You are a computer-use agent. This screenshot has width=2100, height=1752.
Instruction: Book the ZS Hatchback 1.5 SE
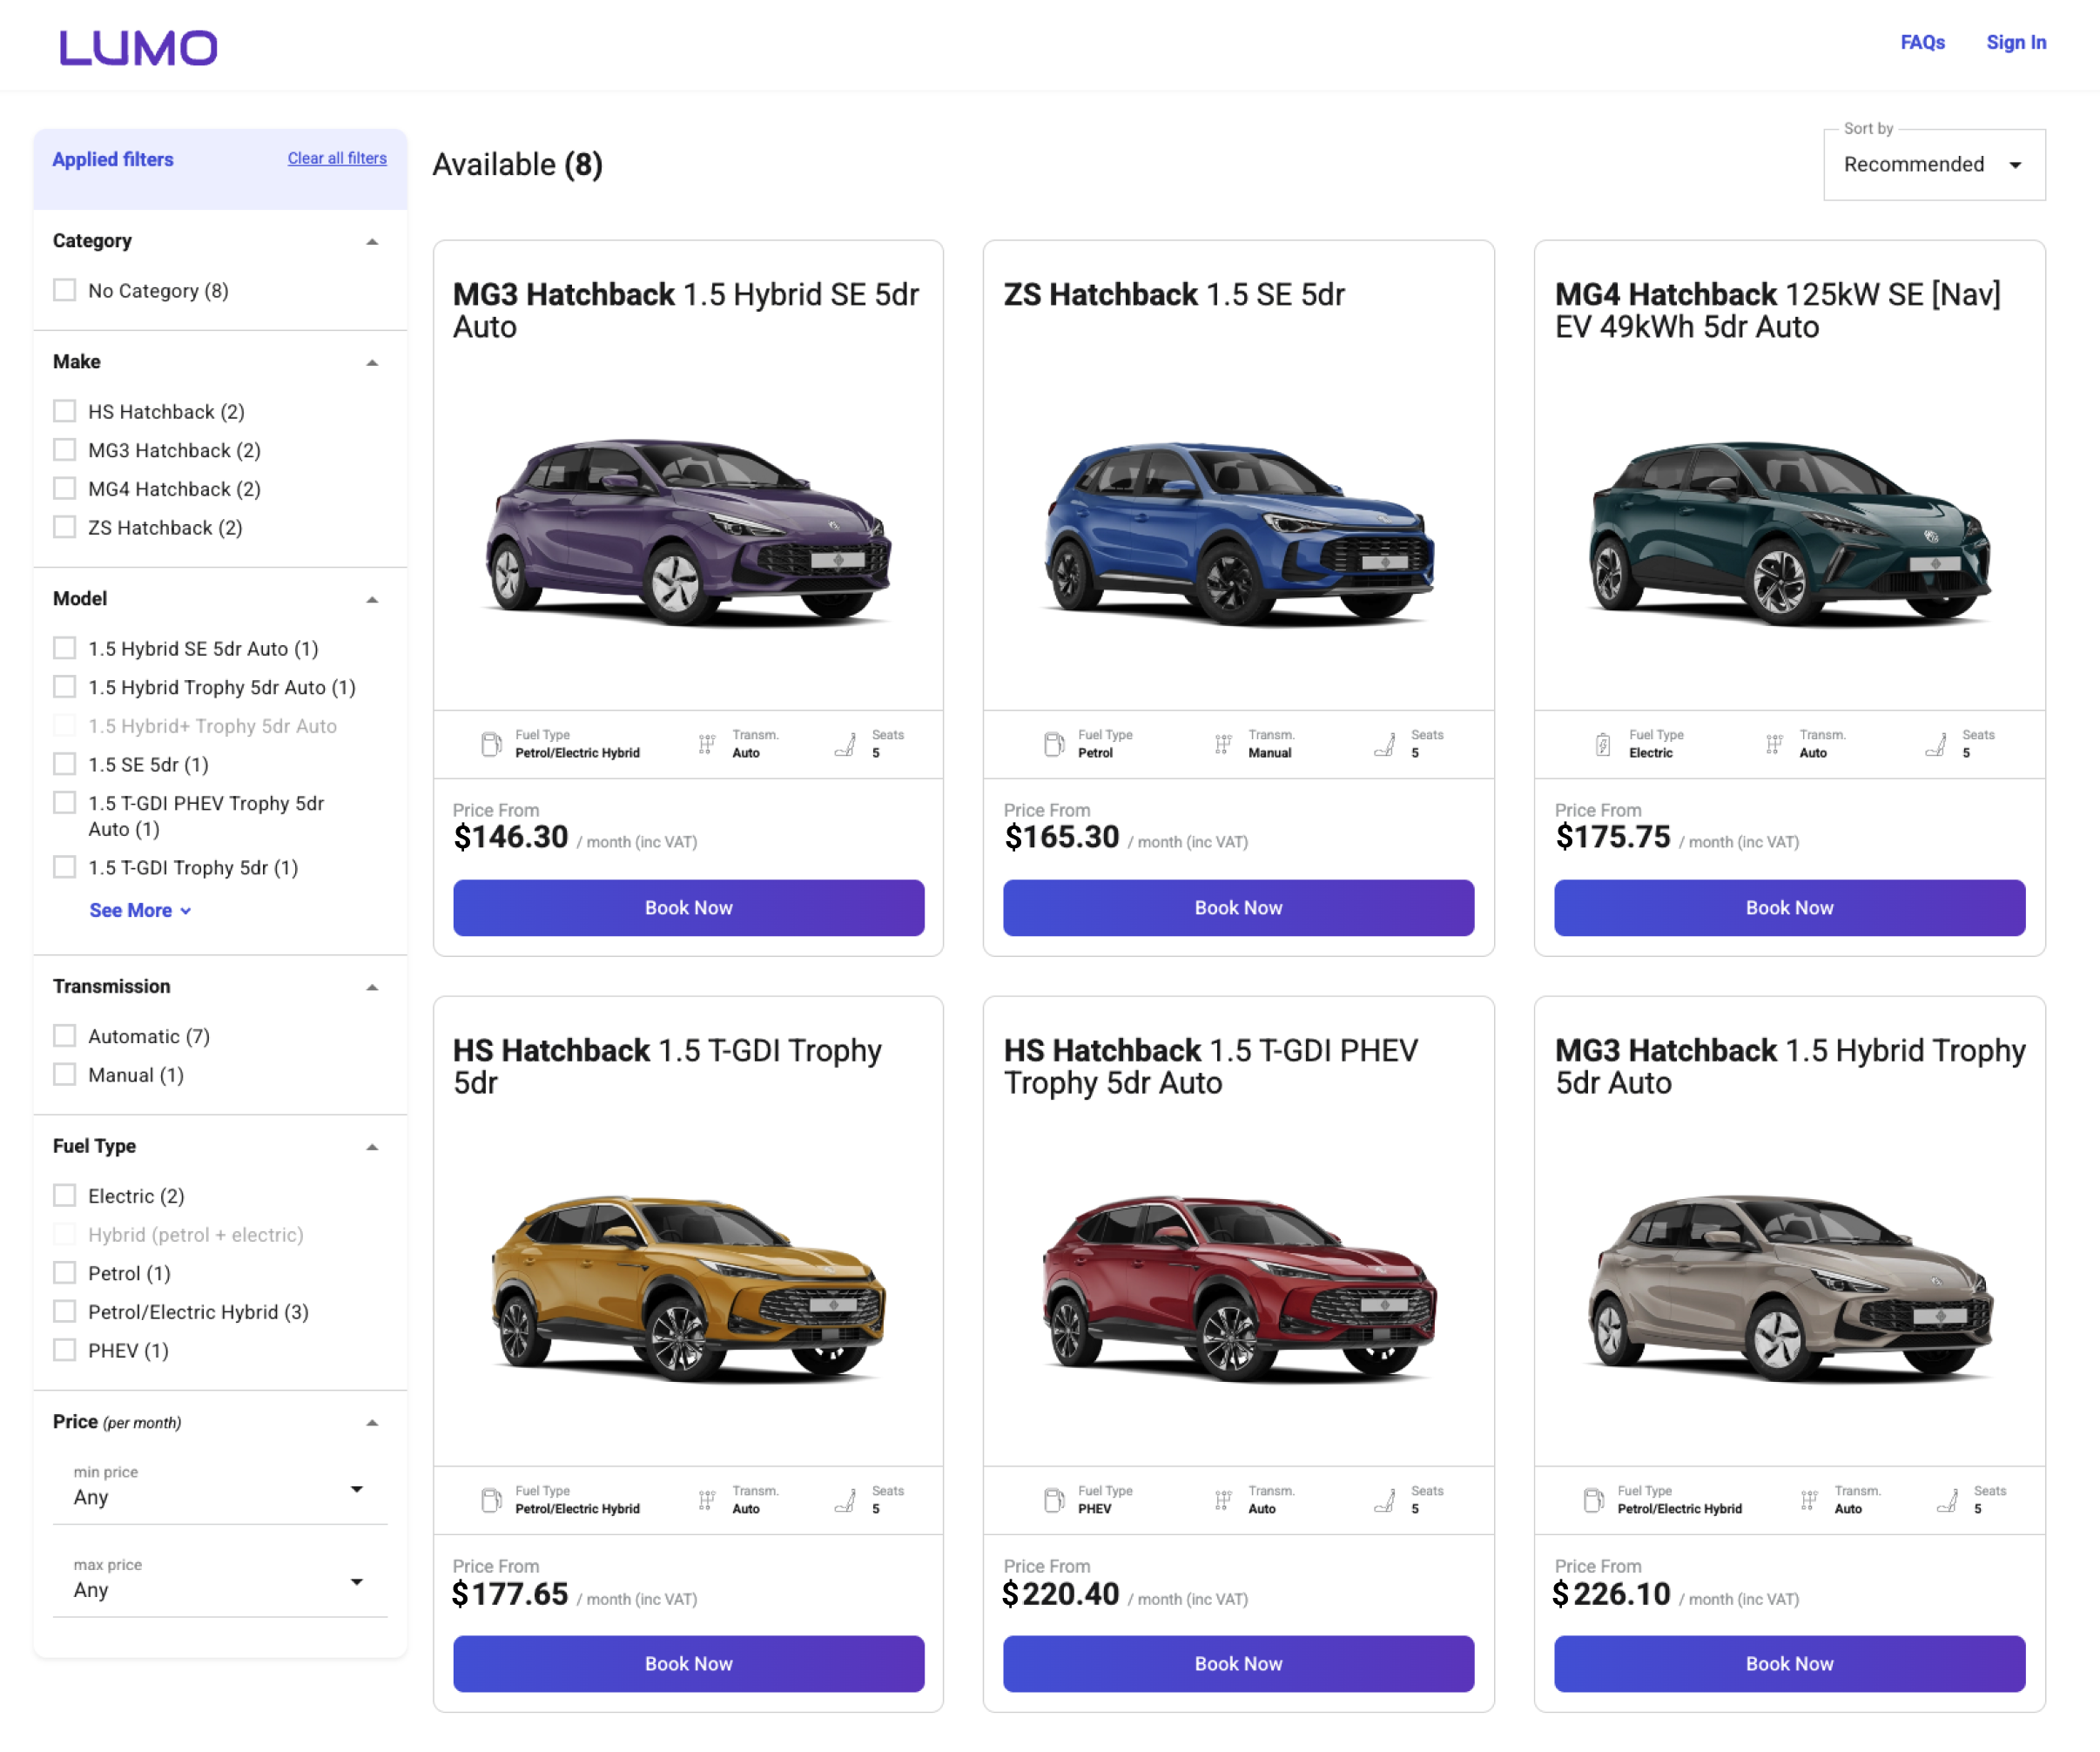pos(1238,908)
